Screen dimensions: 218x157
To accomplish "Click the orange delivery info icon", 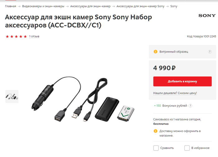I will click(155, 131).
